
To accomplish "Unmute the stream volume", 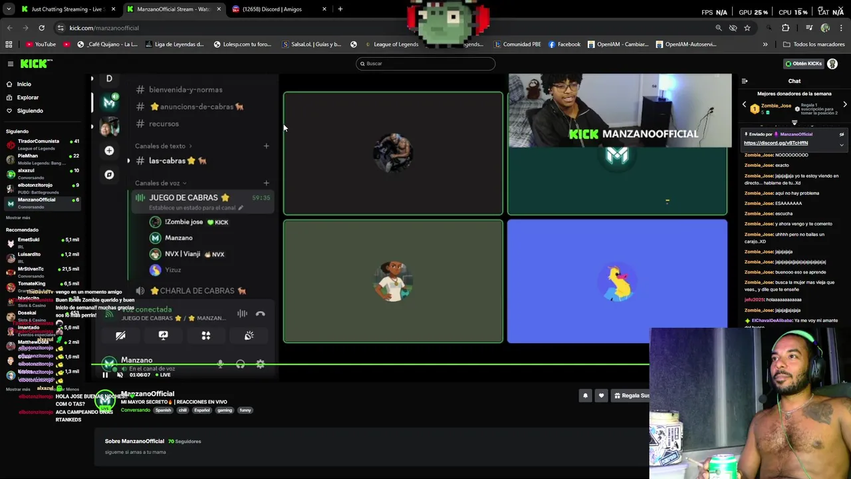I will pos(120,375).
